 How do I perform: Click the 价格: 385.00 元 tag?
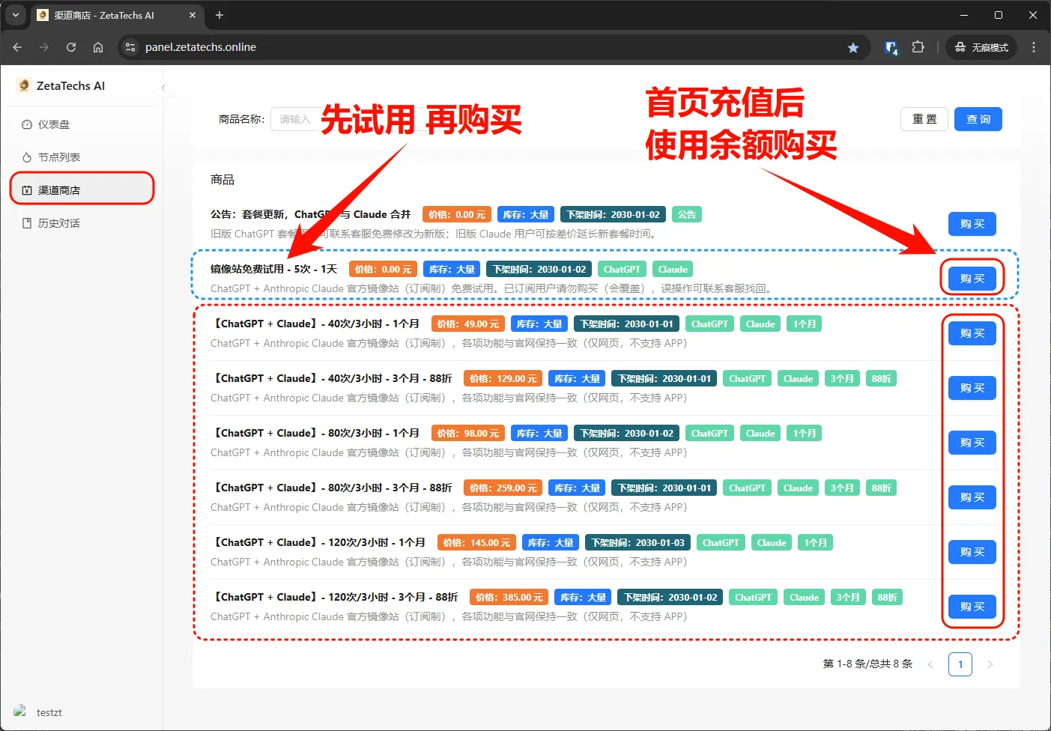509,598
